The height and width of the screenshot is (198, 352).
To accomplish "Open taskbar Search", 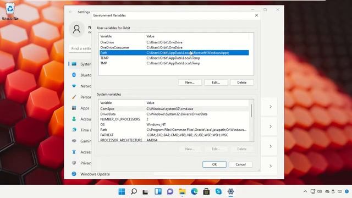I will (x=134, y=191).
